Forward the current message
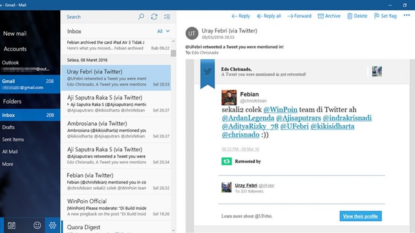 [299, 16]
